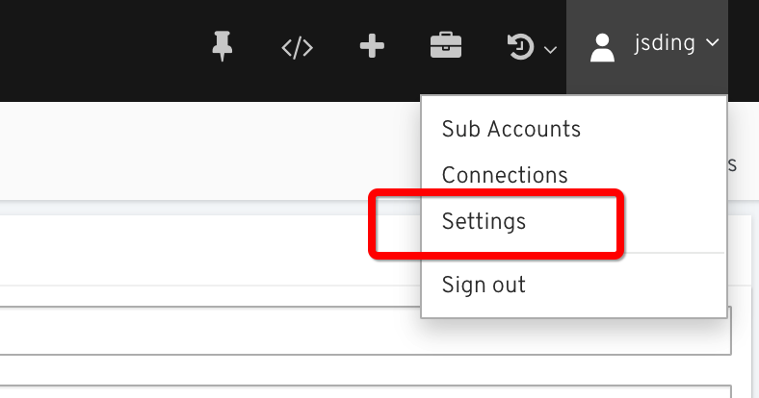The width and height of the screenshot is (759, 398).
Task: Click the upper wide input field below the menu
Action: pos(365,331)
